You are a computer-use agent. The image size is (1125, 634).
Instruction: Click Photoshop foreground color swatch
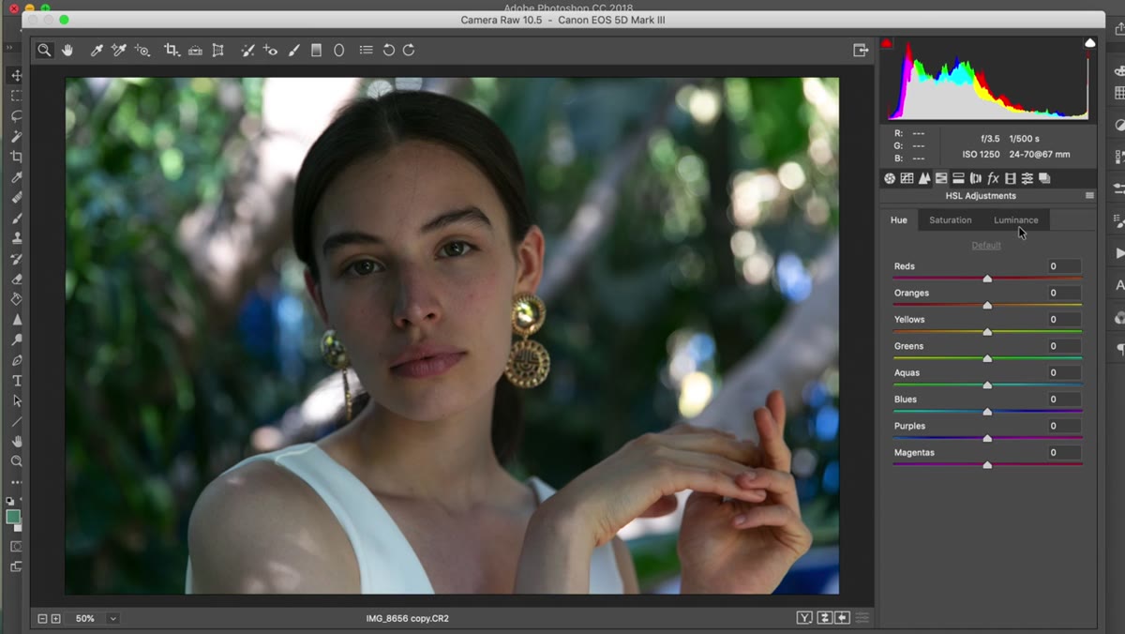click(x=12, y=517)
